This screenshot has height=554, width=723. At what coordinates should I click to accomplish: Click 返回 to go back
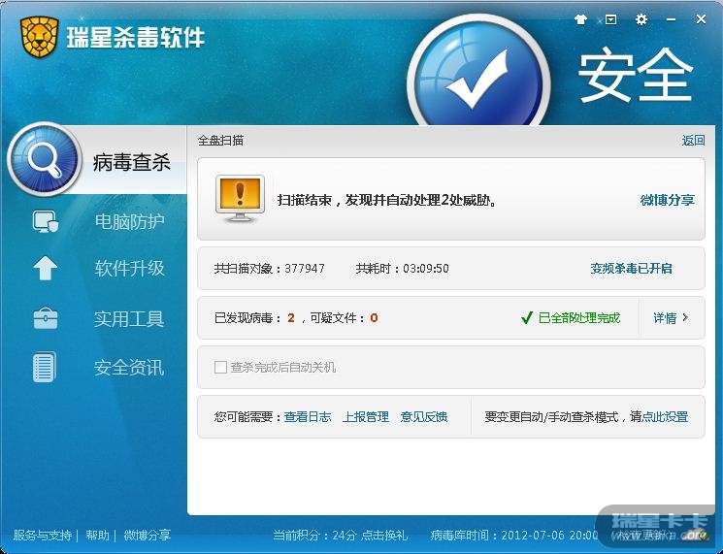pos(693,140)
